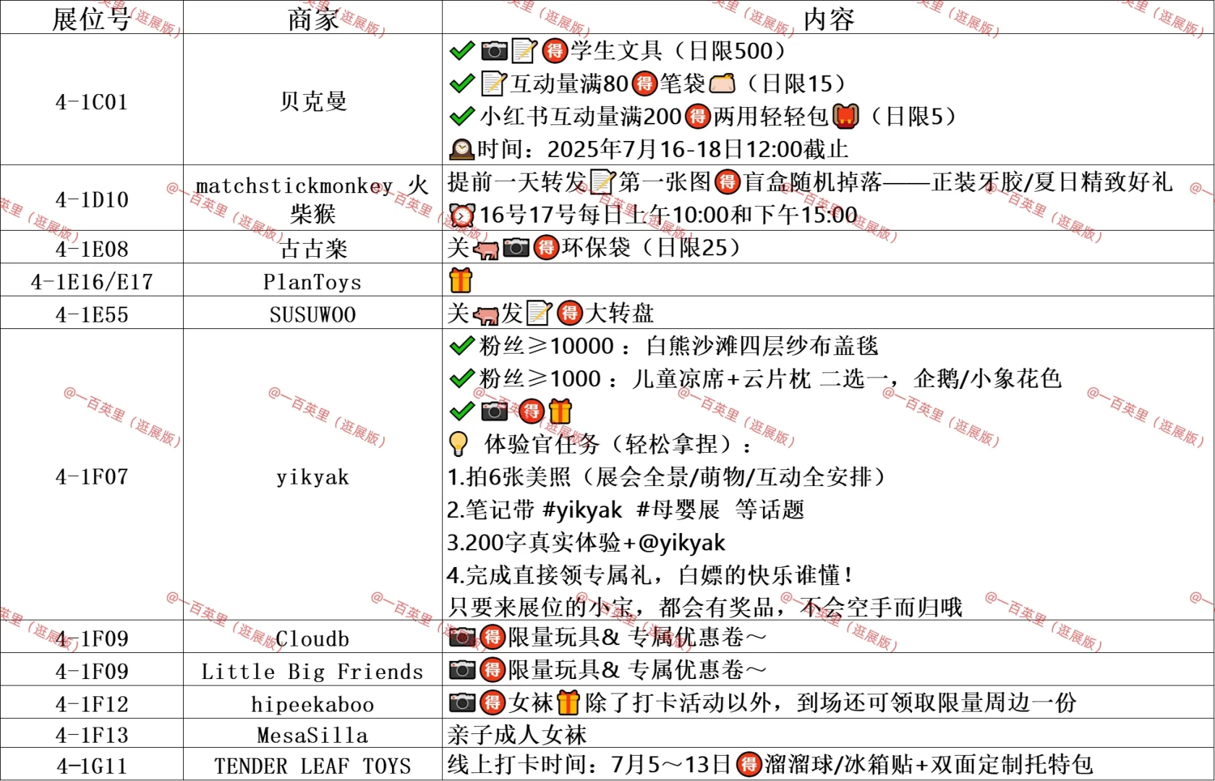Click the green checkmark on the 学生文具 line
This screenshot has height=781, width=1215.
pos(462,51)
